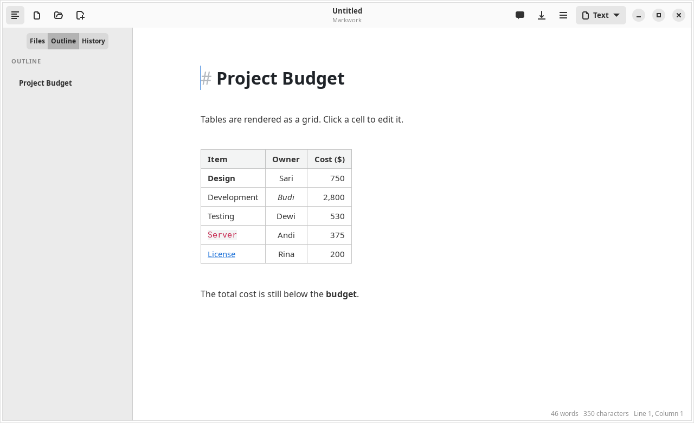Edit the Testing table cell
This screenshot has width=694, height=423.
tap(233, 216)
